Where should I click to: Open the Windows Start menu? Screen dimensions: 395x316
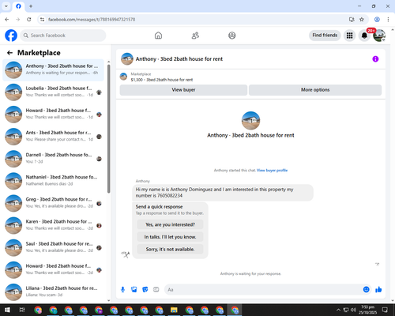point(7,310)
